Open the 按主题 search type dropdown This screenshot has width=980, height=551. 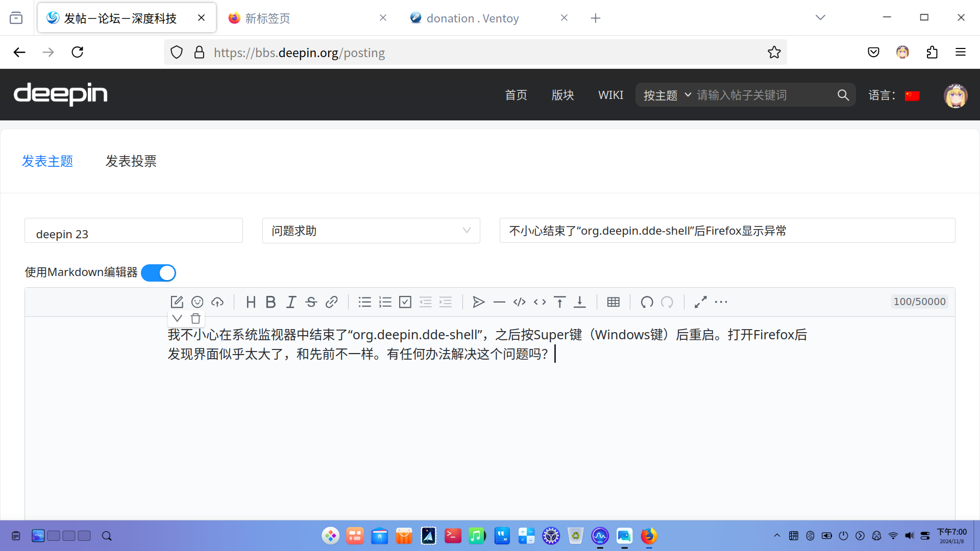[667, 95]
